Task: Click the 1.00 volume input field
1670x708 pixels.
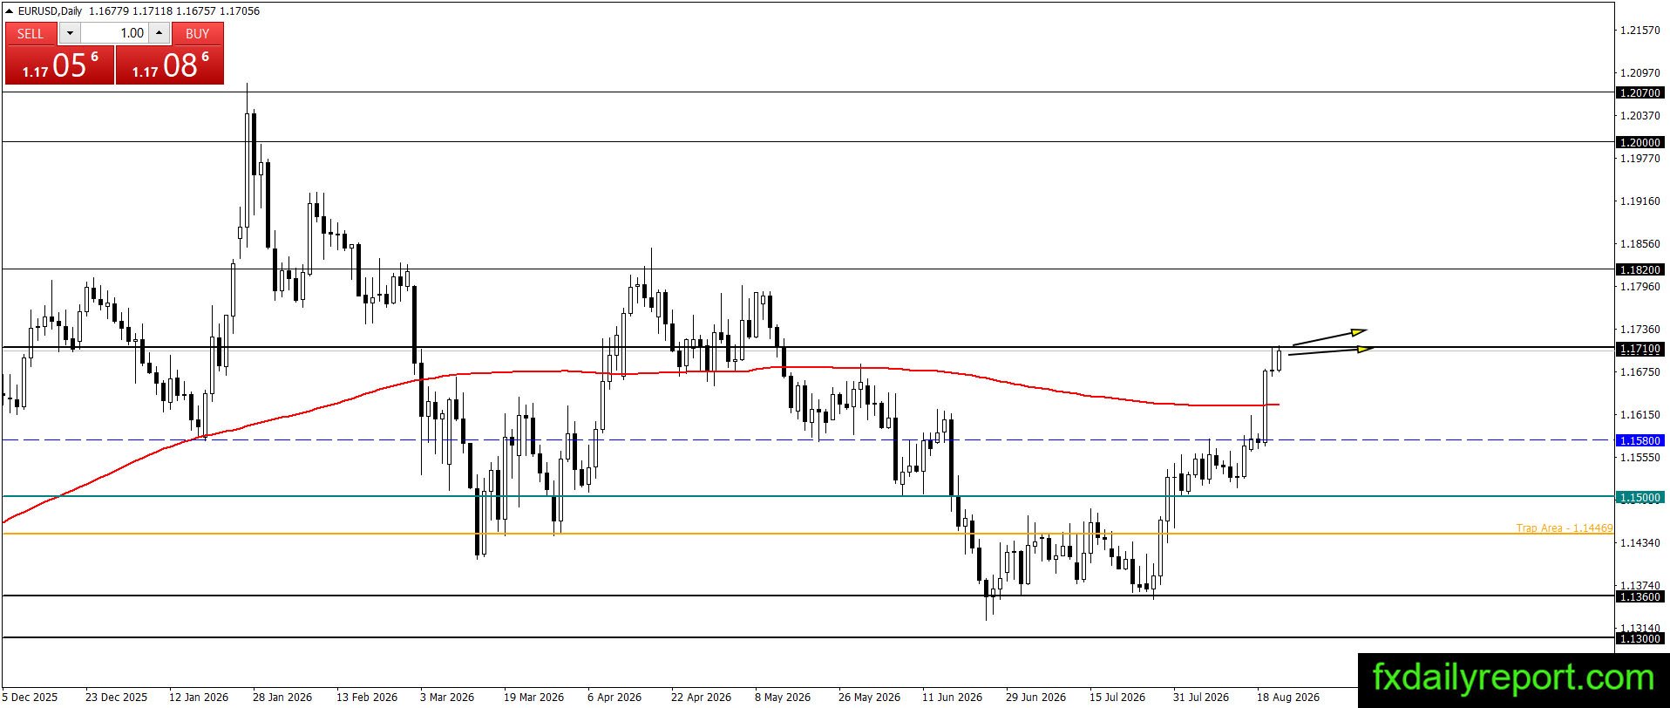Action: pyautogui.click(x=115, y=33)
